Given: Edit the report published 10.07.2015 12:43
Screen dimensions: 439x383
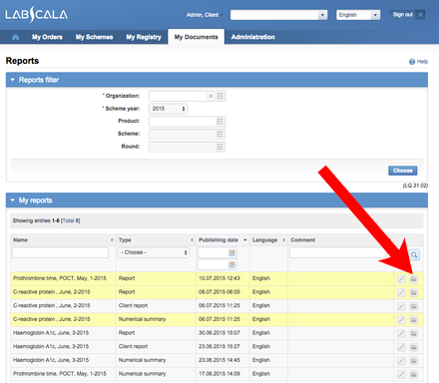Looking at the screenshot, I should (x=401, y=278).
